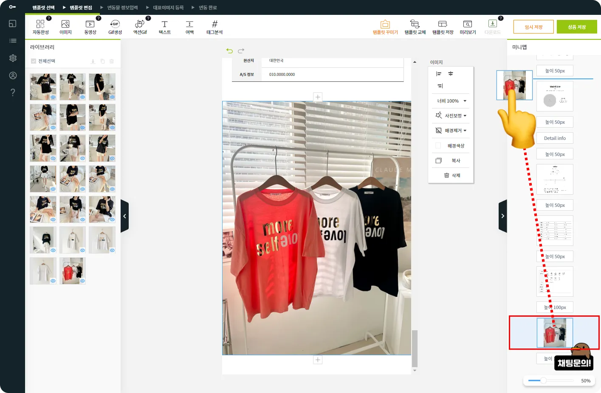The width and height of the screenshot is (601, 393).
Task: Enable the 배경색상 background color checkbox
Action: tap(438, 146)
